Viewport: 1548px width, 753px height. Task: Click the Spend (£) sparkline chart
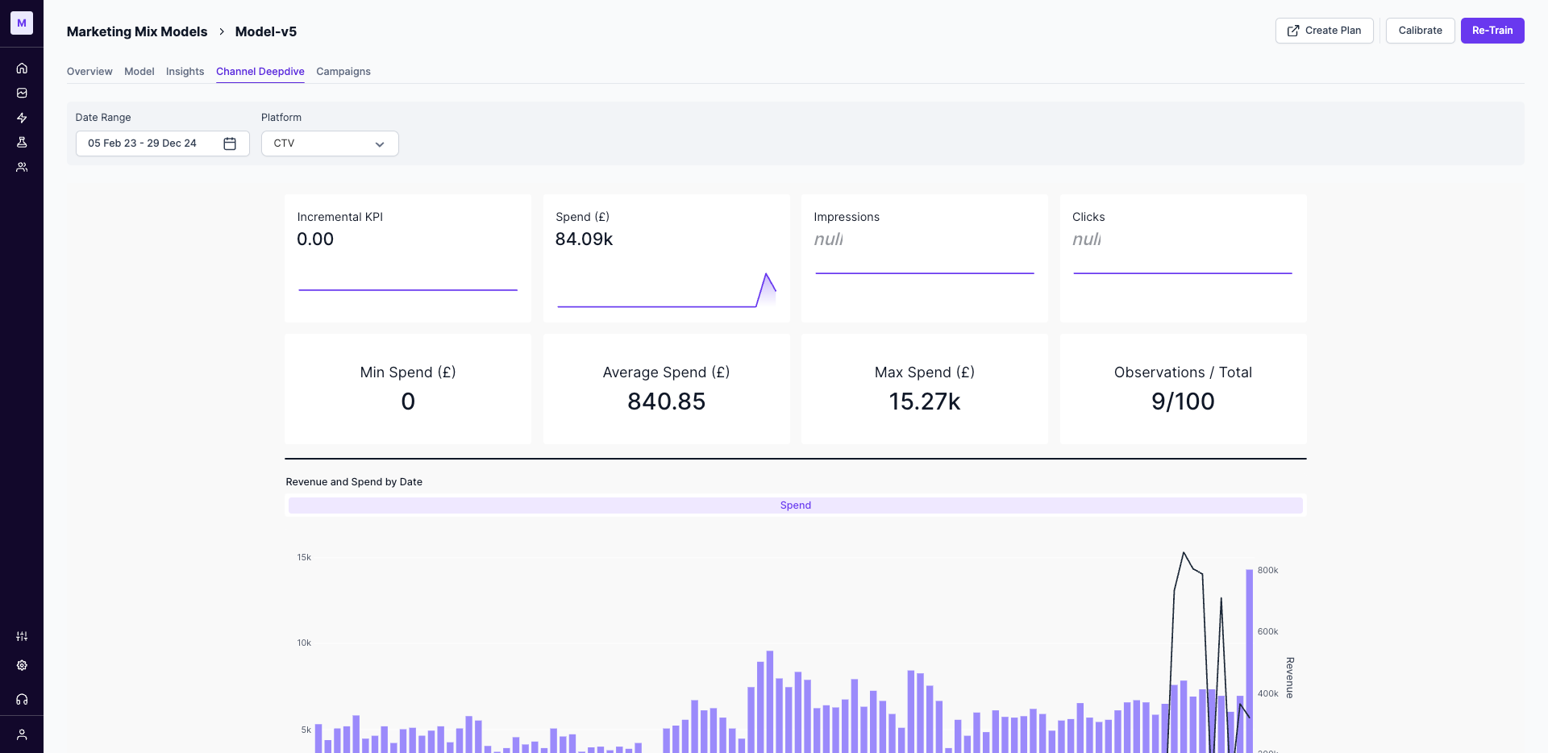pyautogui.click(x=667, y=290)
